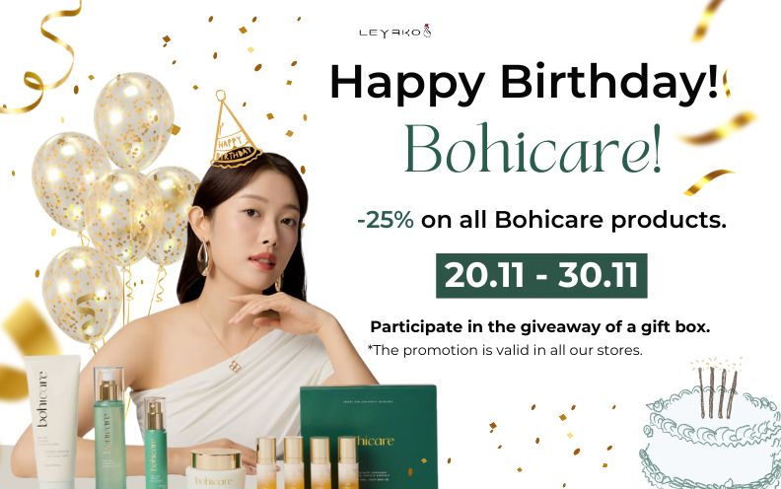Click the gold ampoule bottles set
Viewport: 781px width, 489px height.
308,462
